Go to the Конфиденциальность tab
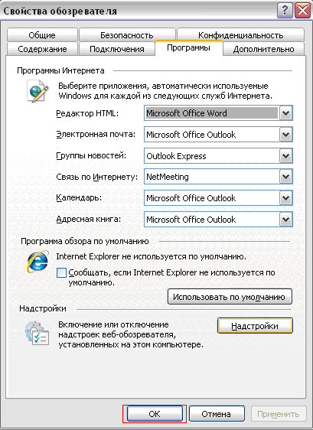Viewport: 313px width, 430px height. pos(240,35)
